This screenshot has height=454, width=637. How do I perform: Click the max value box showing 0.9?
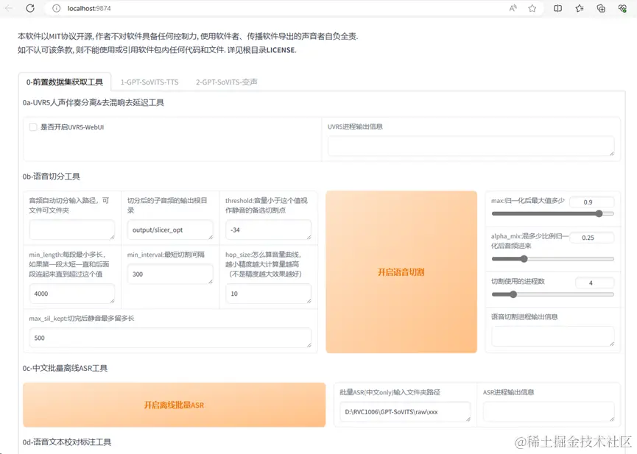[x=592, y=202]
